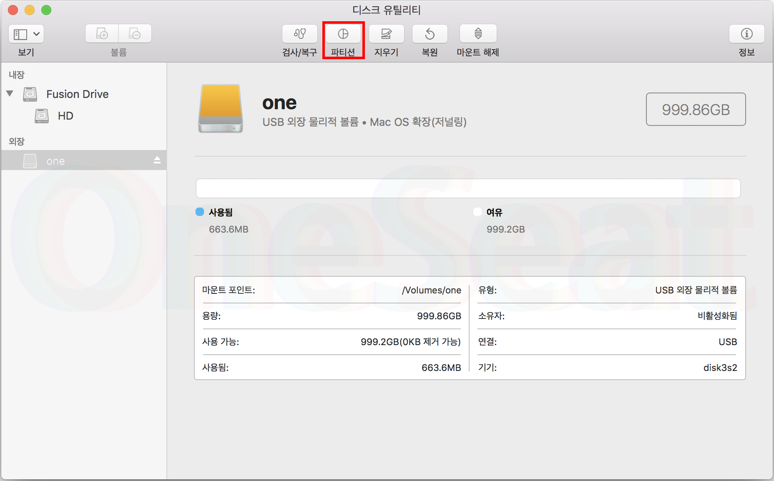Click the orange external drive icon
The height and width of the screenshot is (481, 774).
click(x=221, y=109)
